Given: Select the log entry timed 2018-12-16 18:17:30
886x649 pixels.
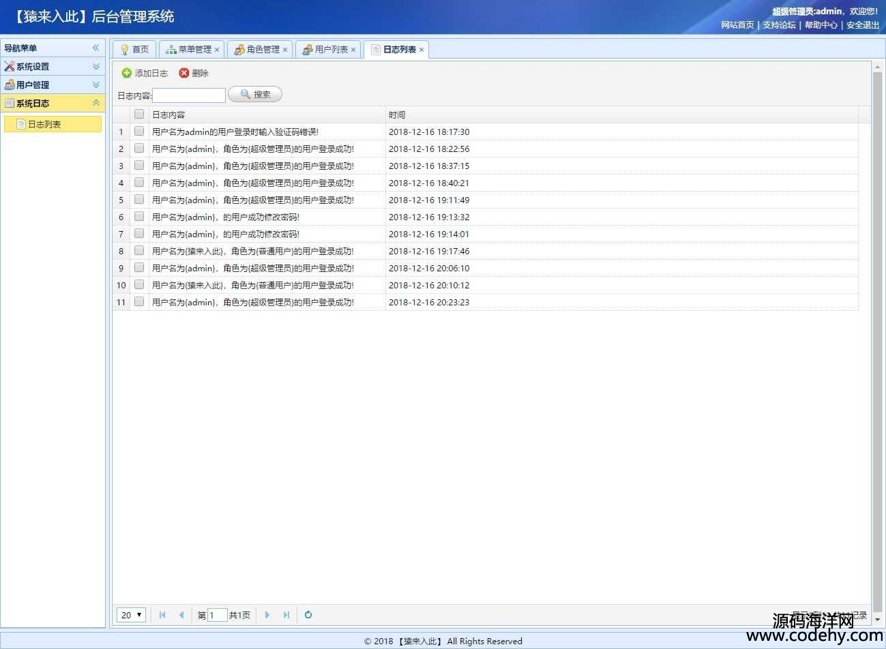Looking at the screenshot, I should point(485,132).
